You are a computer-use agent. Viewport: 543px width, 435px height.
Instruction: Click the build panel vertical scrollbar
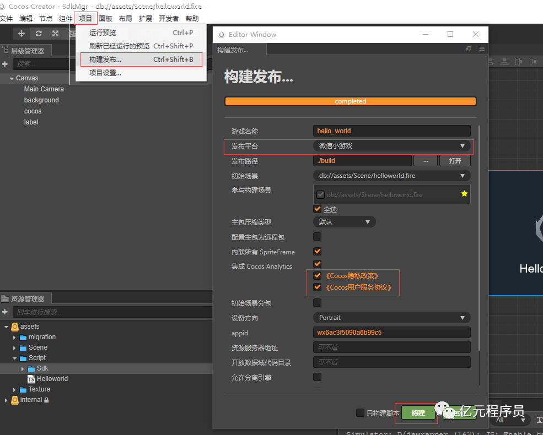point(479,238)
